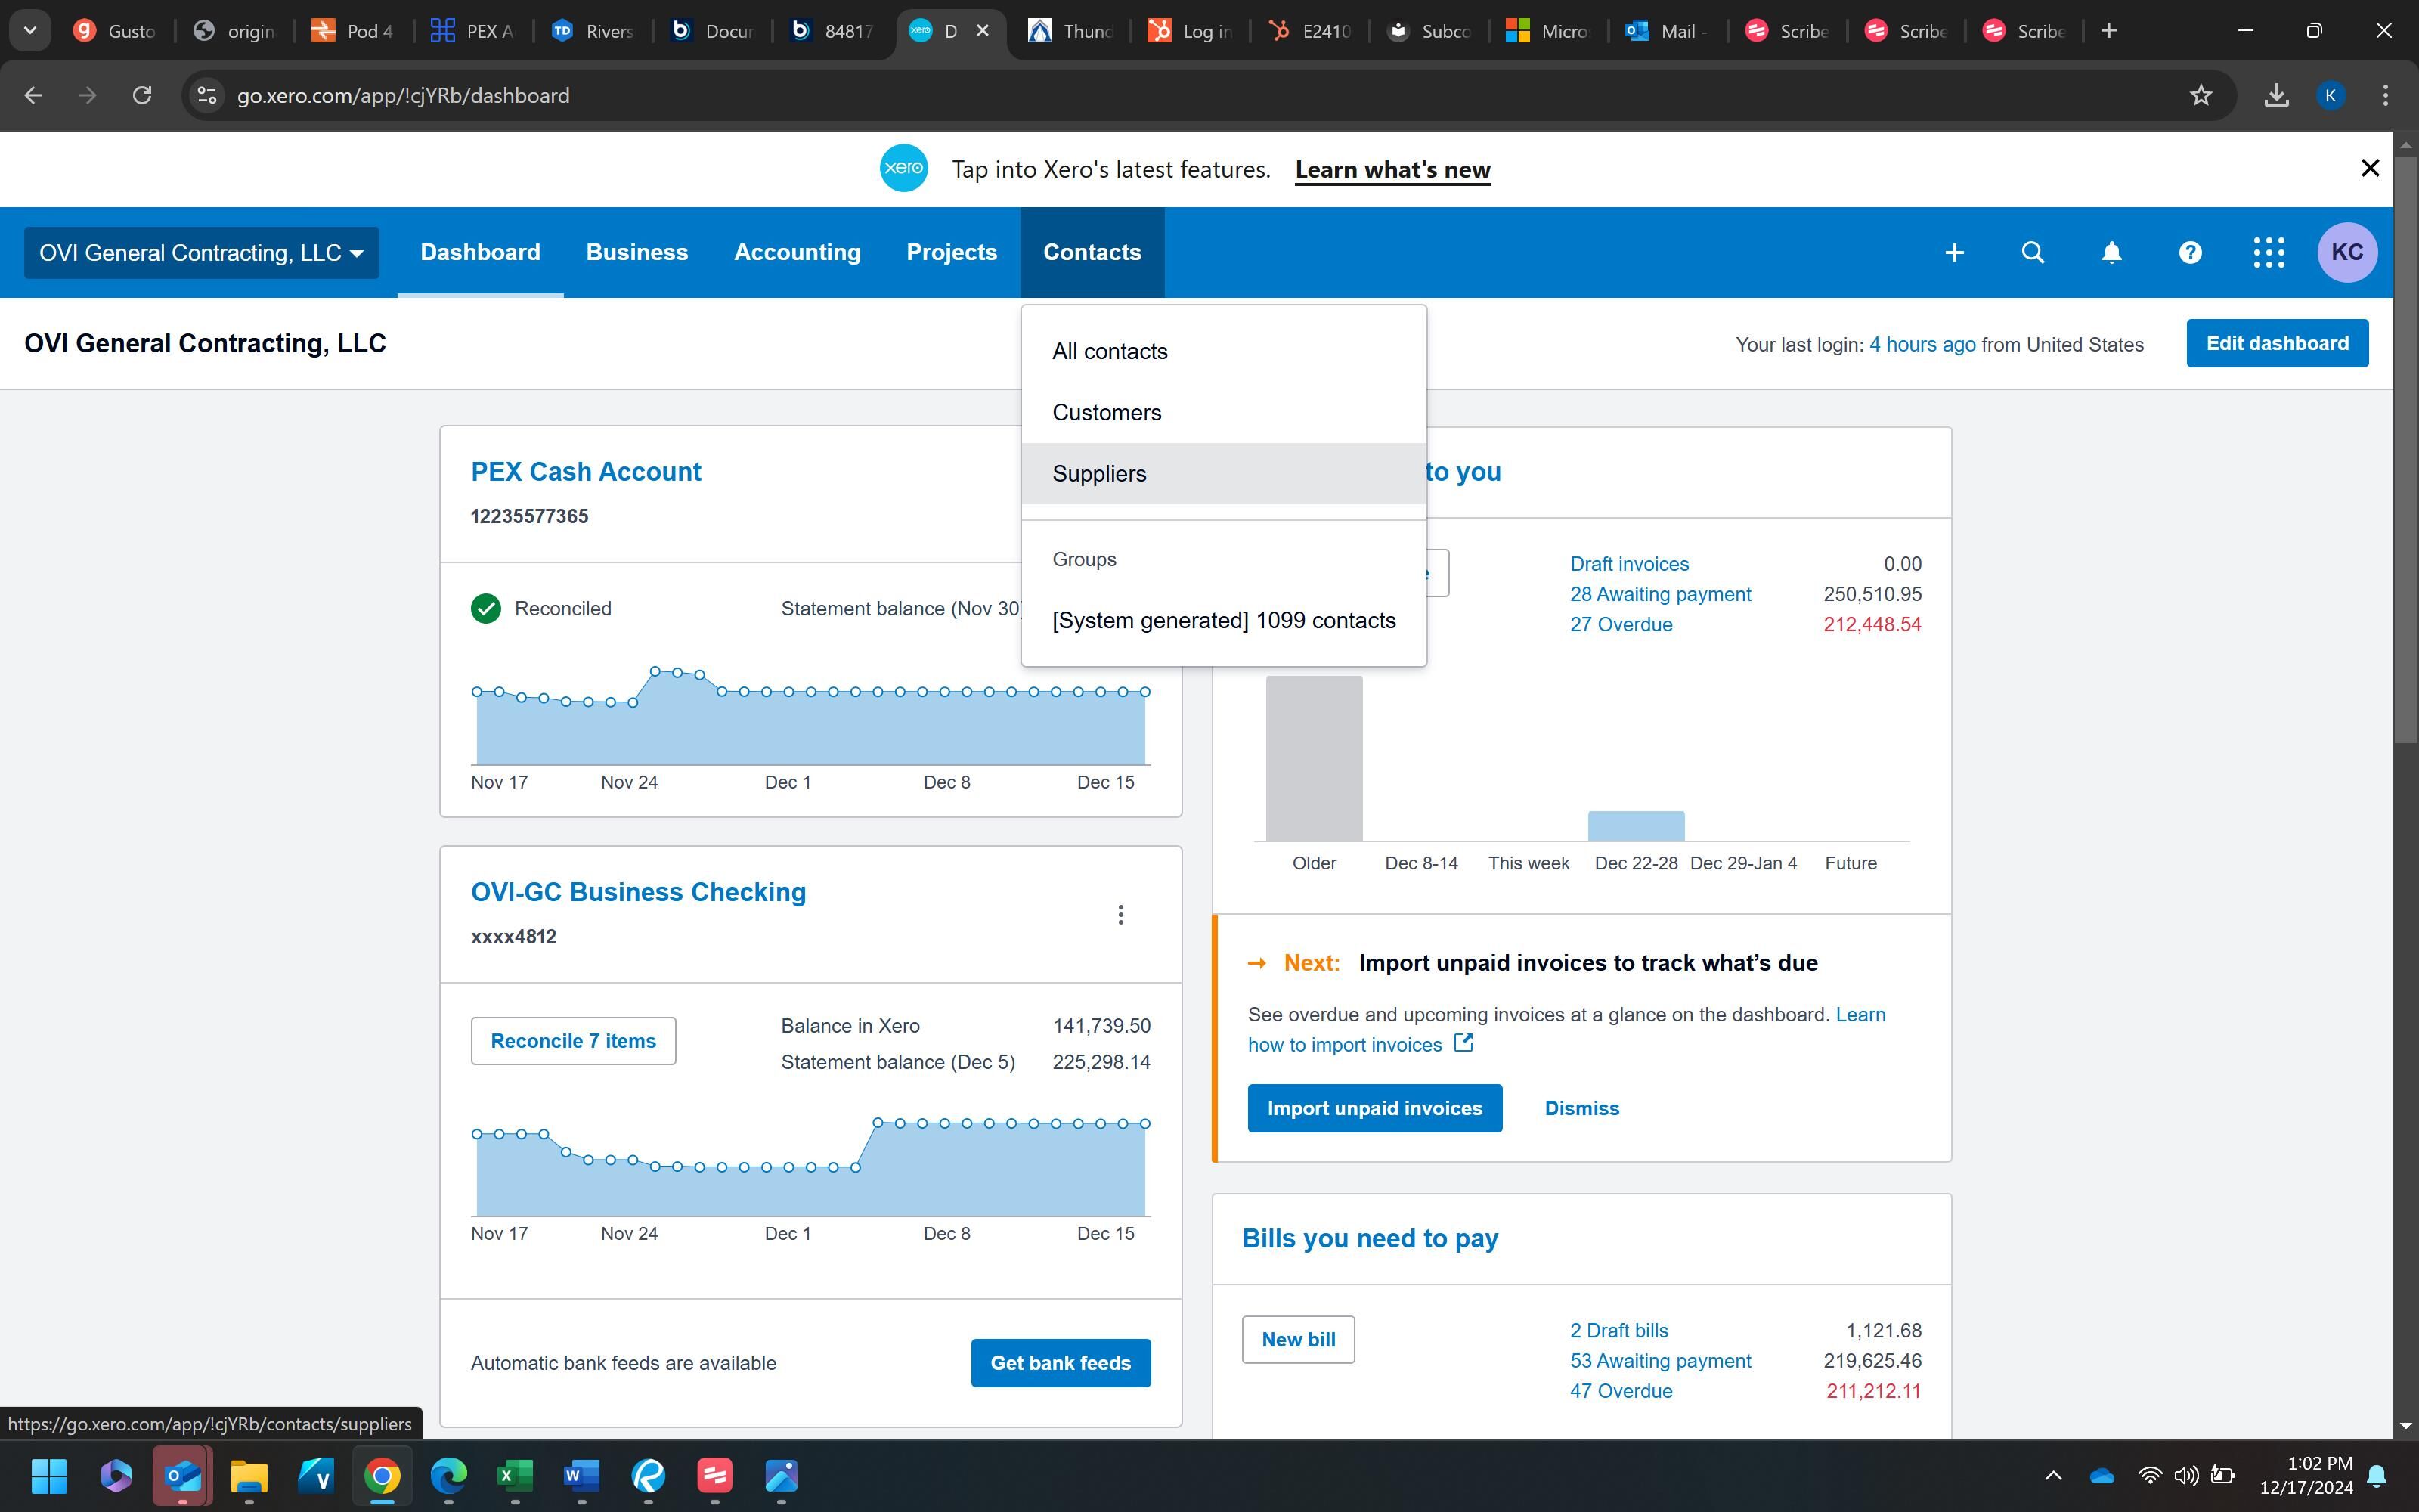The image size is (2419, 1512).
Task: Open the Xero search magnifier icon
Action: tap(2032, 253)
